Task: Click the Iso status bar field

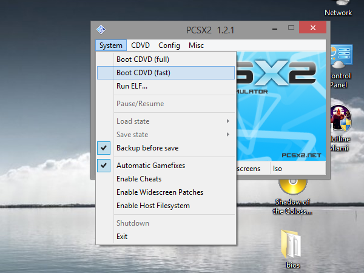Action: (x=298, y=168)
